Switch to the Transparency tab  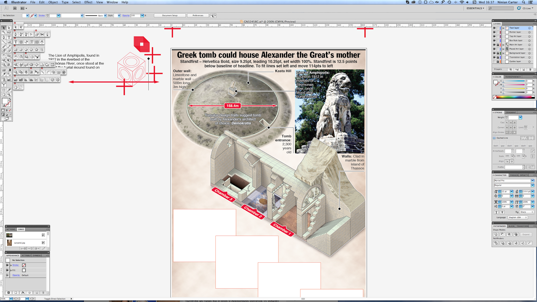point(513,77)
